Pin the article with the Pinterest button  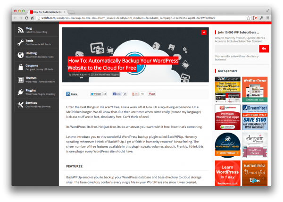(152, 94)
